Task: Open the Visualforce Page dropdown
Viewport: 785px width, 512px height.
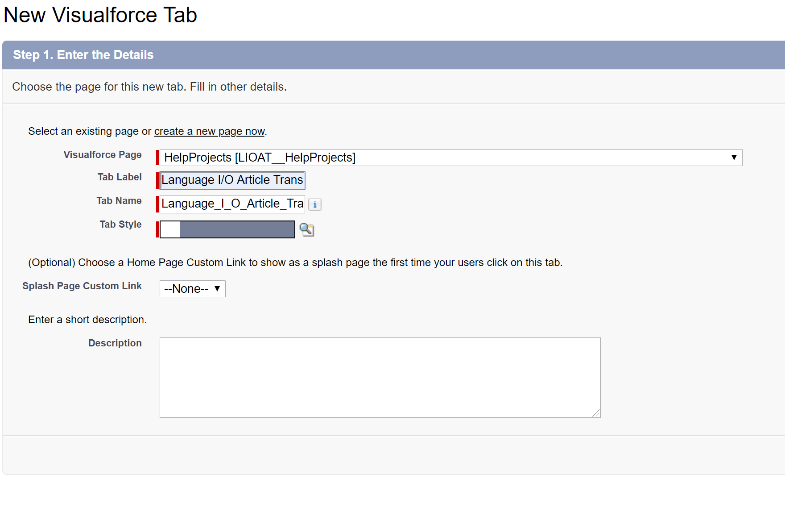Action: [450, 158]
